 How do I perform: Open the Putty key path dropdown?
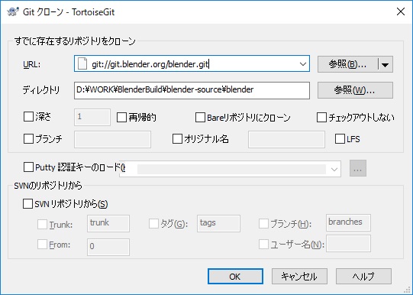(334, 169)
